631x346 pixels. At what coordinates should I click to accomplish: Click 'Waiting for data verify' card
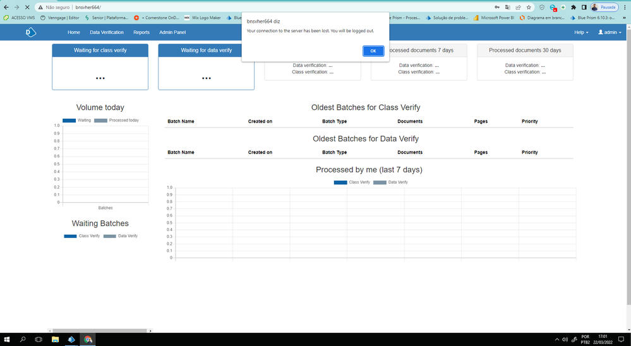[x=206, y=67]
